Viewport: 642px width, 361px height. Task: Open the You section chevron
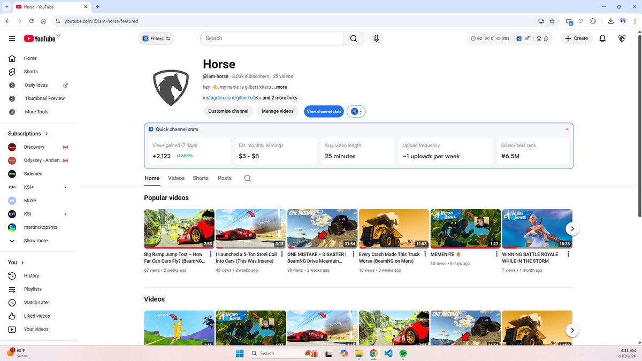[x=22, y=263]
